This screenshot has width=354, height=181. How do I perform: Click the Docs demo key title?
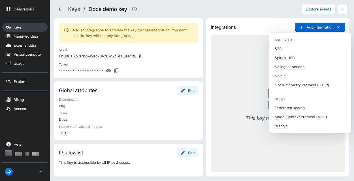(108, 9)
